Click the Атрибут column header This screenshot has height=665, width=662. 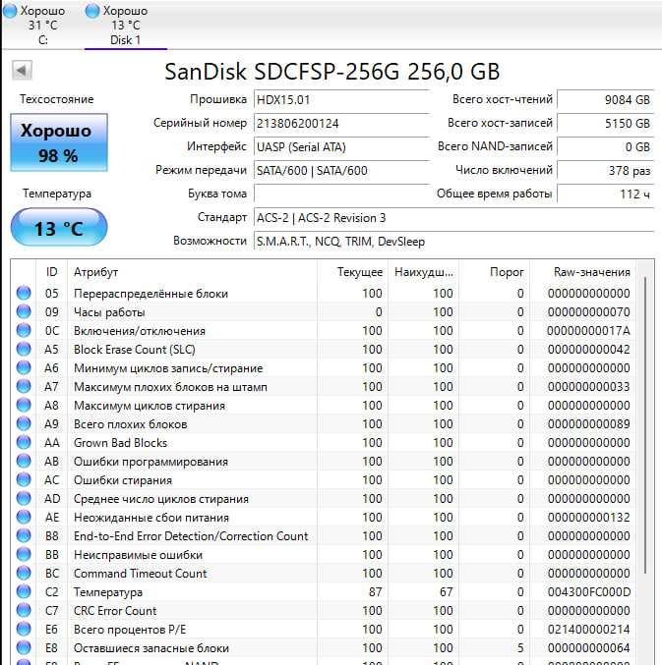click(193, 272)
